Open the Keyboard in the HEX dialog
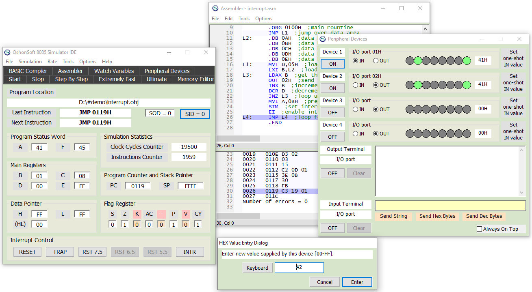The image size is (532, 292). (258, 268)
